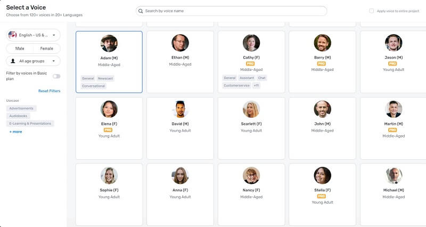This screenshot has height=227, width=426.
Task: Select Nancy's avatar picture
Action: 251,175
